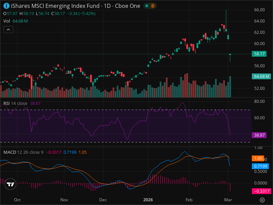The width and height of the screenshot is (273, 205).
Task: Click the 38.87 value in RSI legend
Action: pos(35,104)
